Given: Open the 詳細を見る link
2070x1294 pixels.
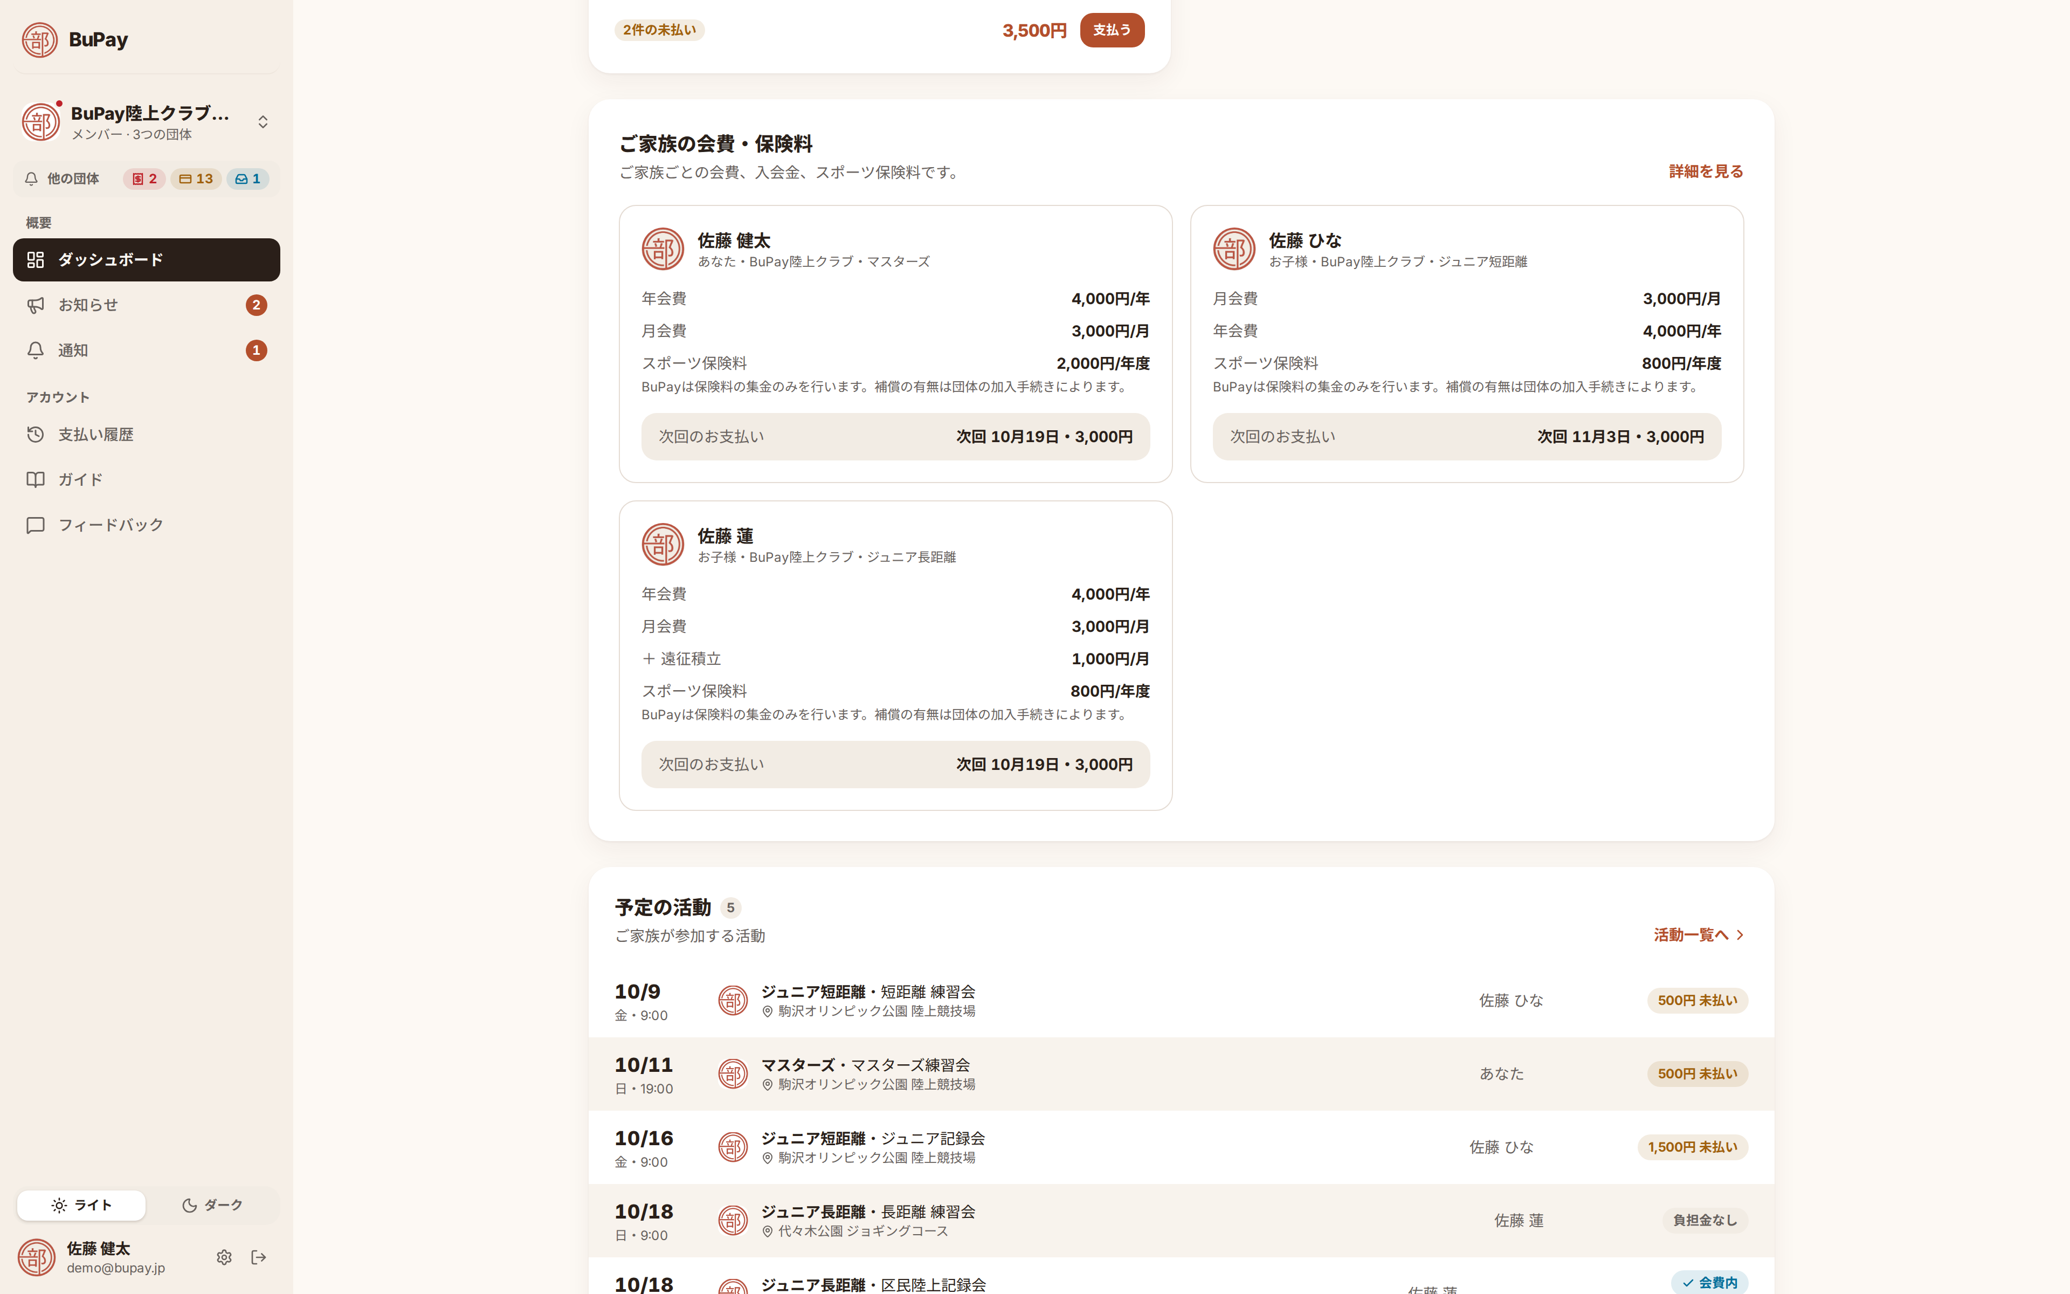Looking at the screenshot, I should tap(1706, 171).
